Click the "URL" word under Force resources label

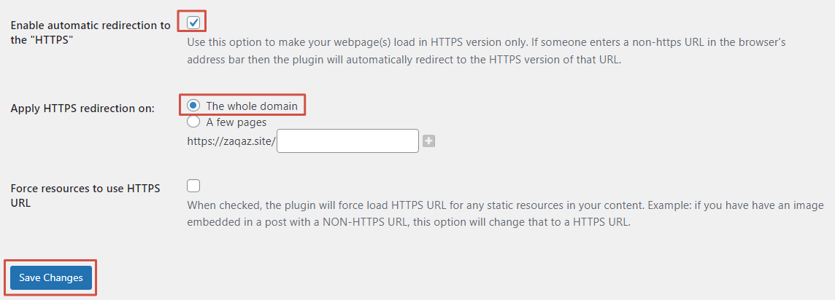[20, 203]
